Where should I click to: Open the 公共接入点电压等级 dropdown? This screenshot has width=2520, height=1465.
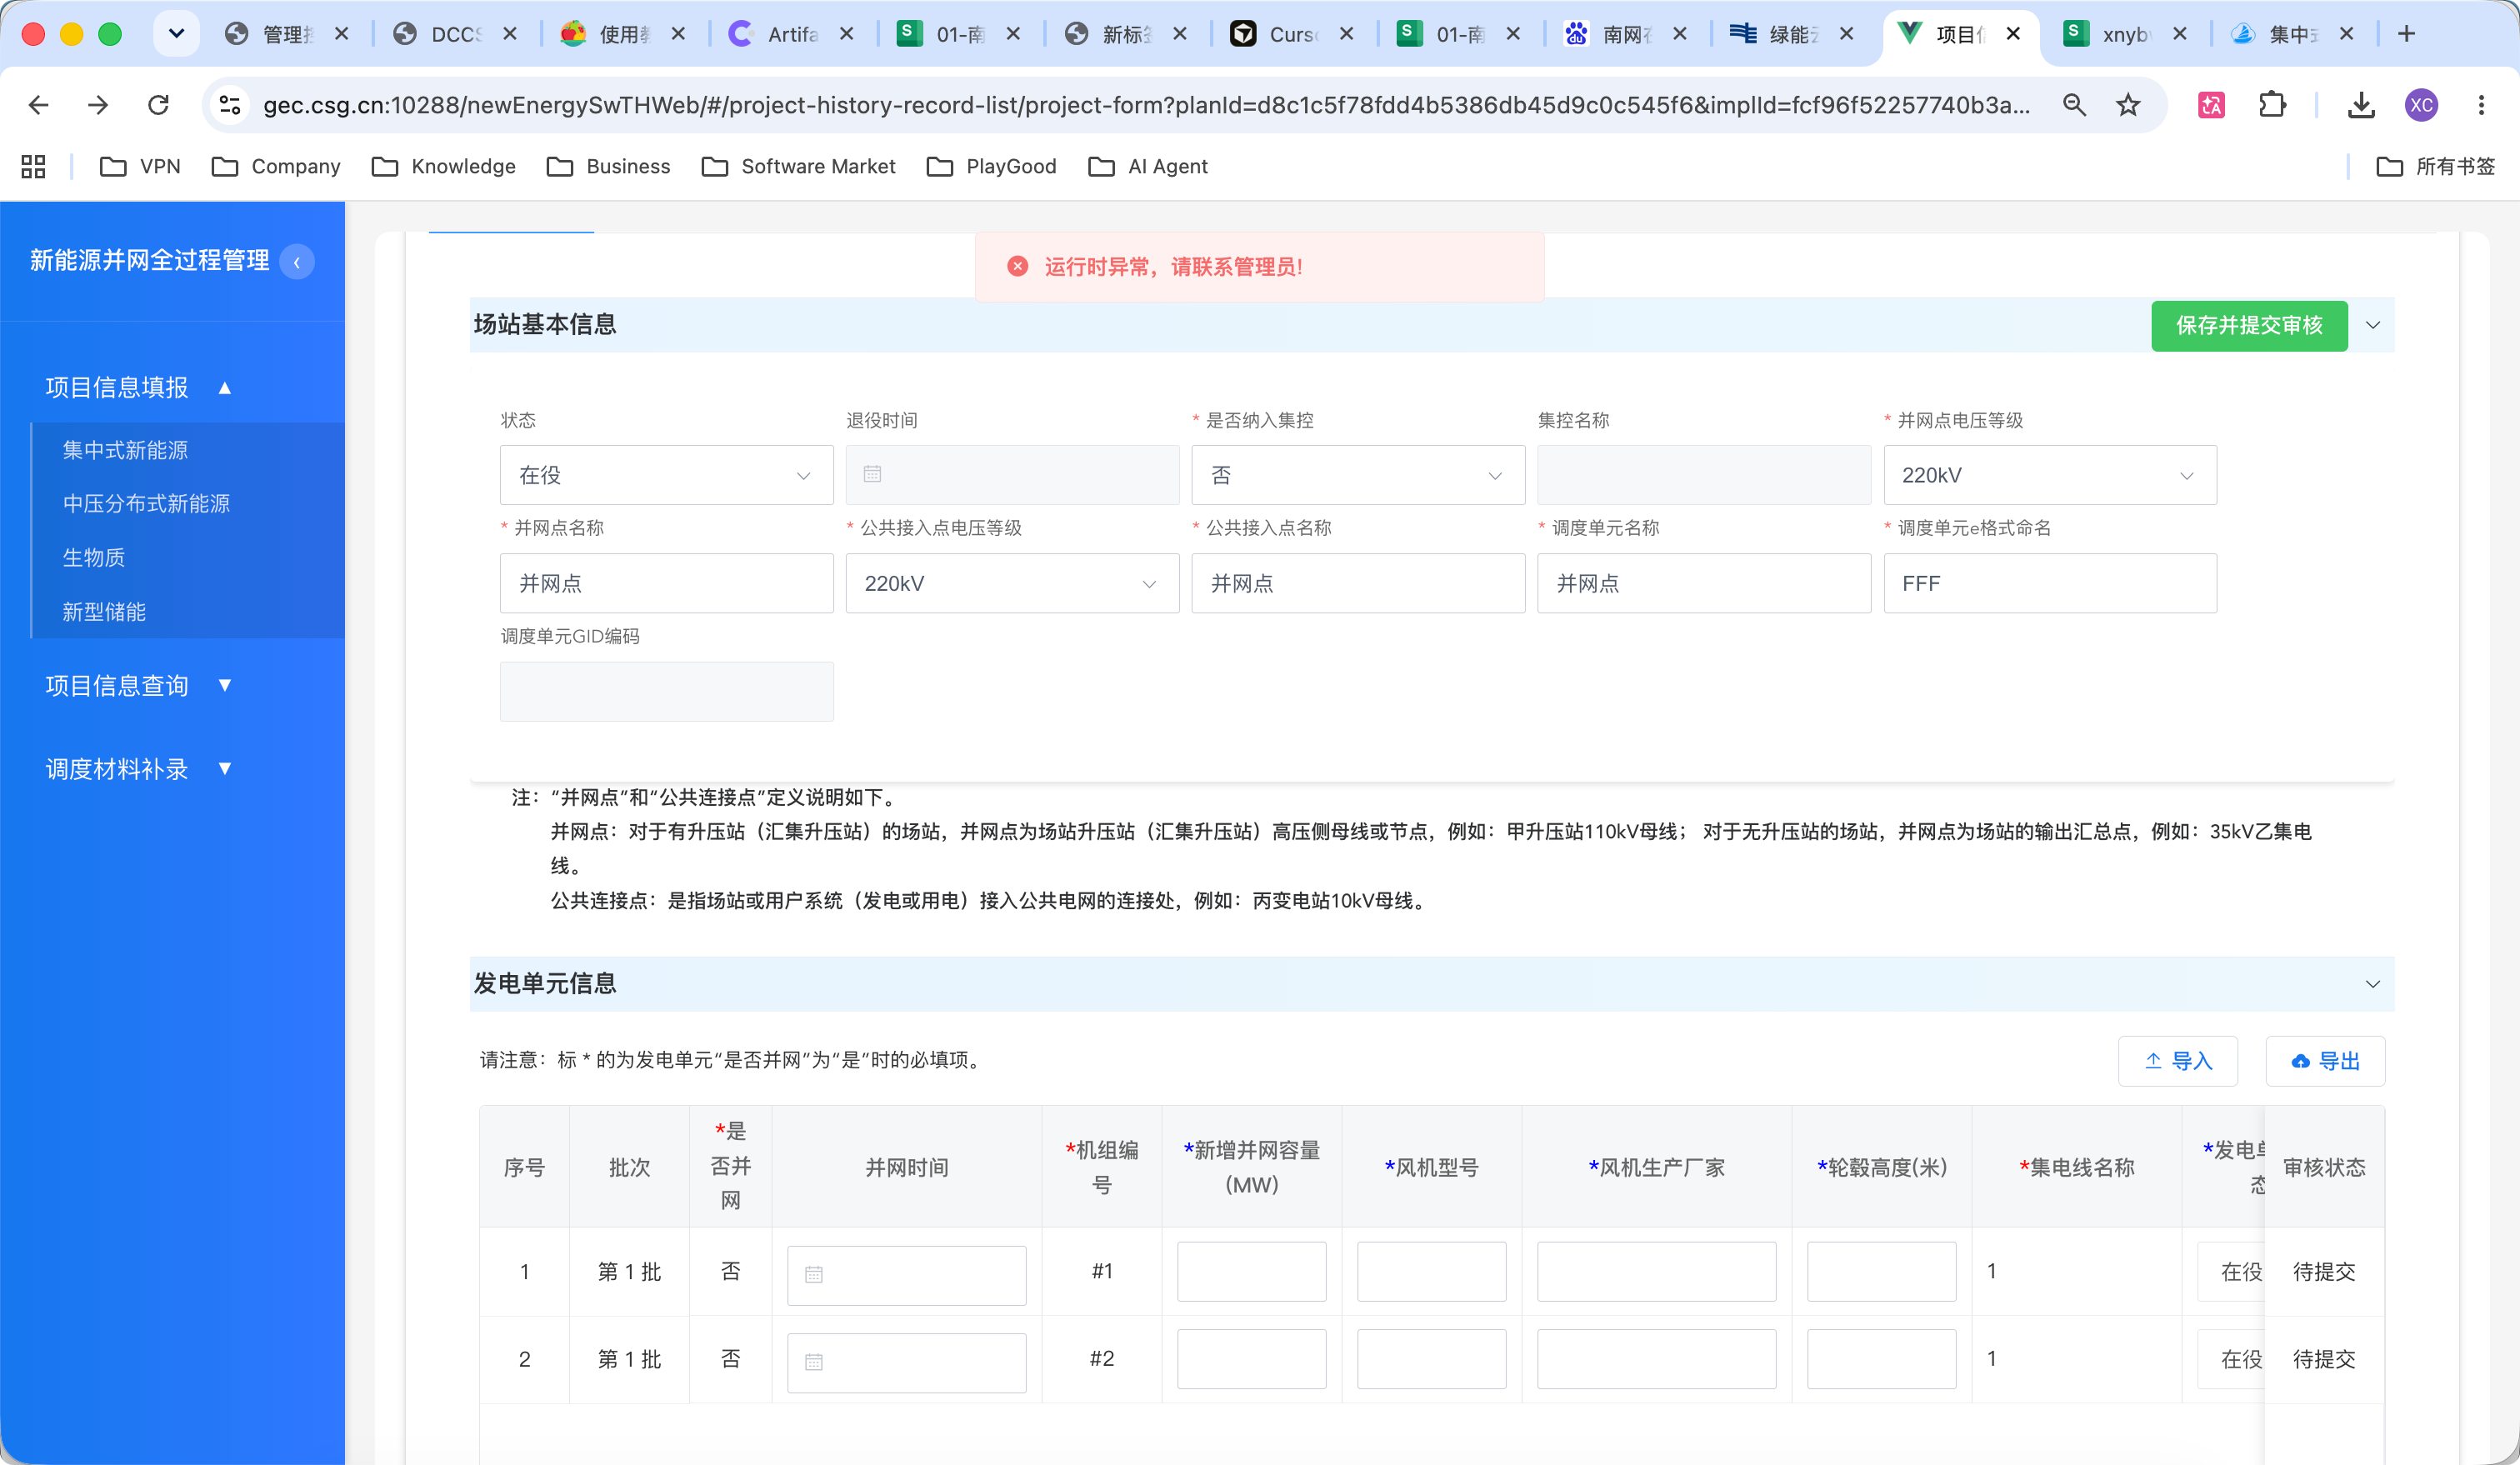pos(1012,583)
